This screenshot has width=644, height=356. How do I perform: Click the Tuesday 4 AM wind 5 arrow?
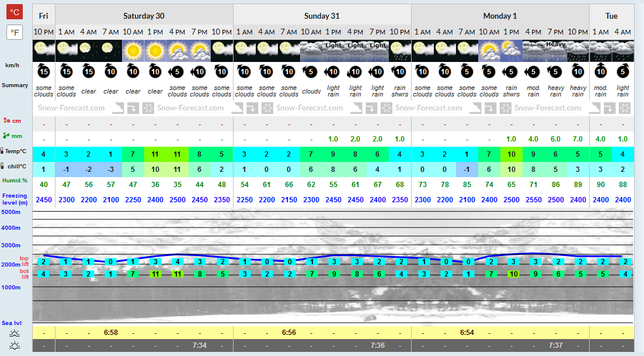622,71
